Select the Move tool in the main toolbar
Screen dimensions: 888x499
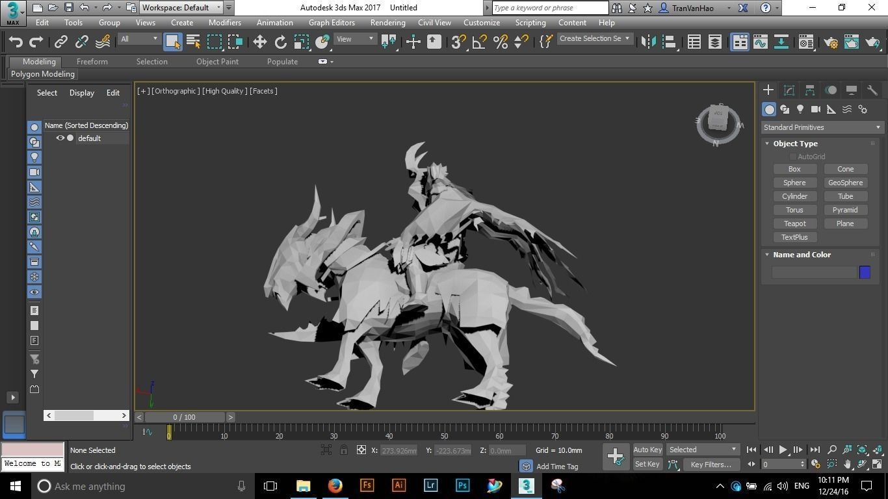click(259, 42)
